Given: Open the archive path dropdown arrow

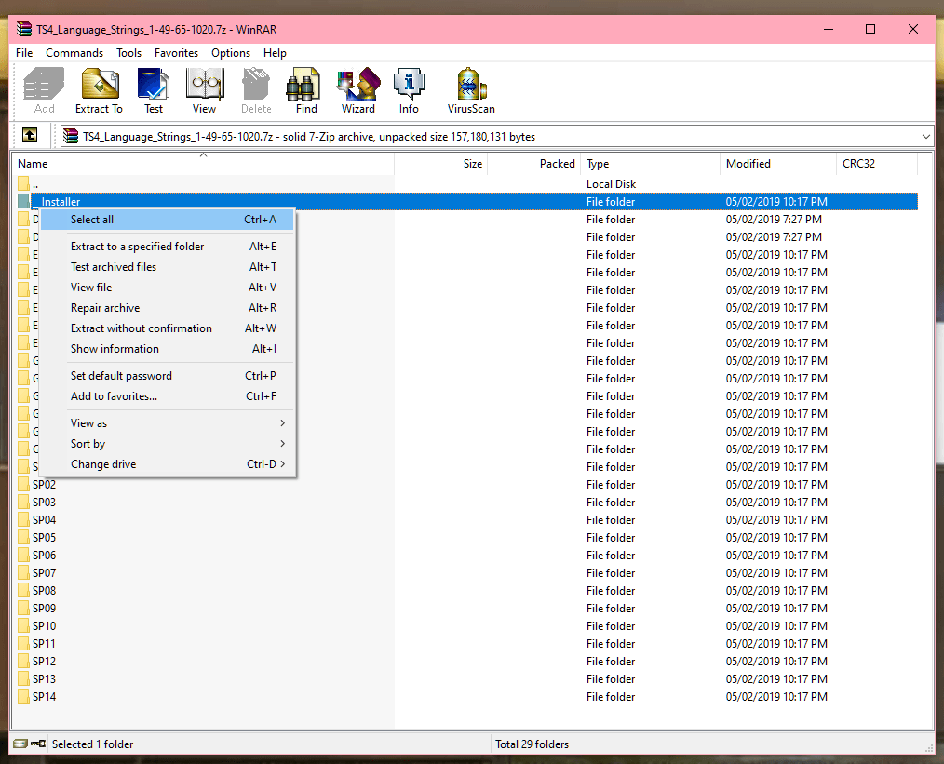Looking at the screenshot, I should [926, 137].
